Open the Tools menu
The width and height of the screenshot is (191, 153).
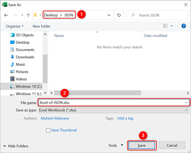click(116, 145)
